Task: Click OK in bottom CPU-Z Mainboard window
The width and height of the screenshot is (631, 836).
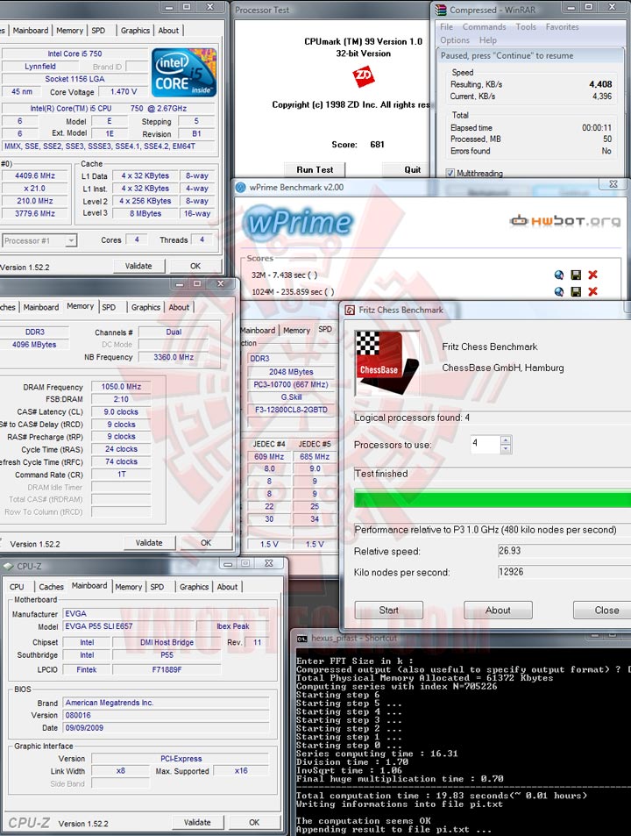Action: point(254,822)
